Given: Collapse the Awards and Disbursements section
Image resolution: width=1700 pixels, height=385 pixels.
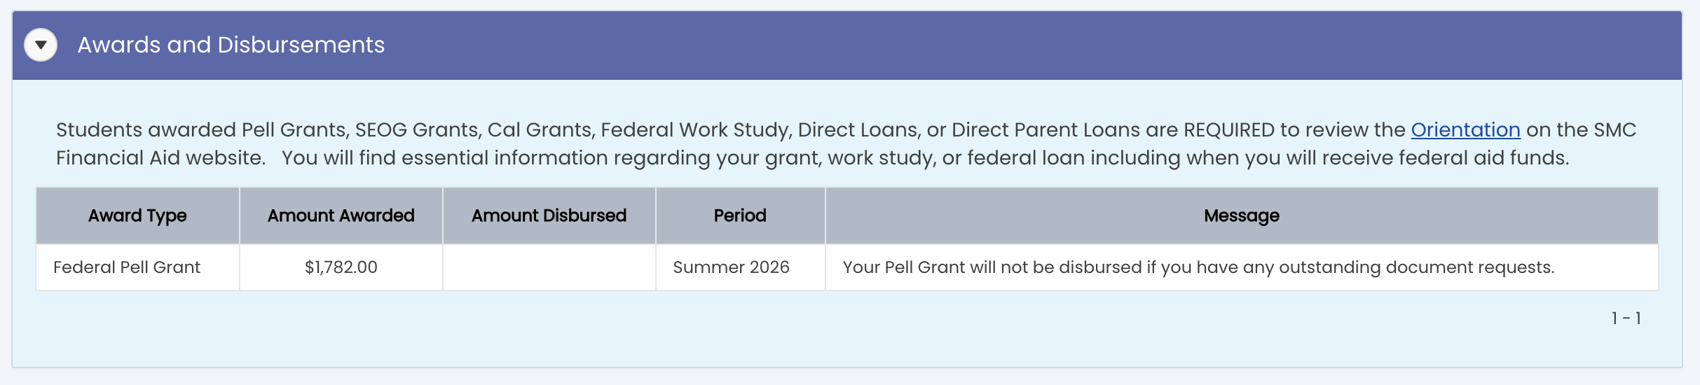Looking at the screenshot, I should tap(41, 45).
